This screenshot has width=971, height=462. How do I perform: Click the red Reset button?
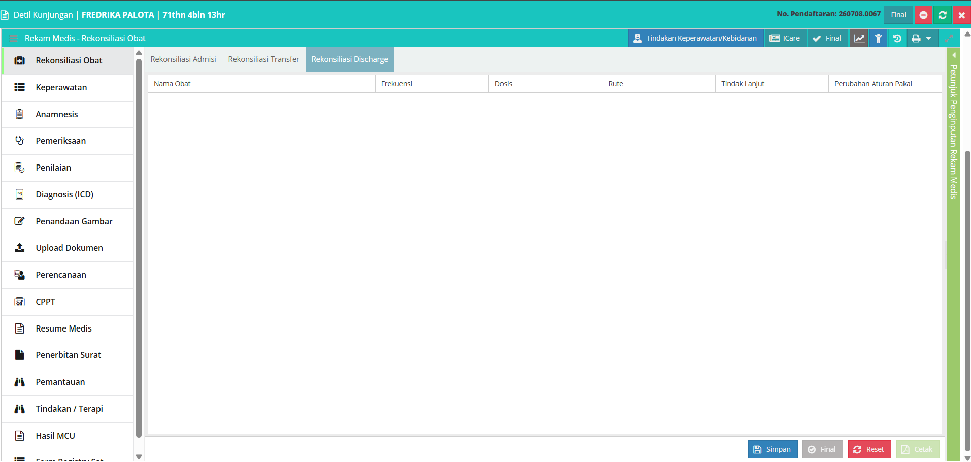(x=869, y=449)
